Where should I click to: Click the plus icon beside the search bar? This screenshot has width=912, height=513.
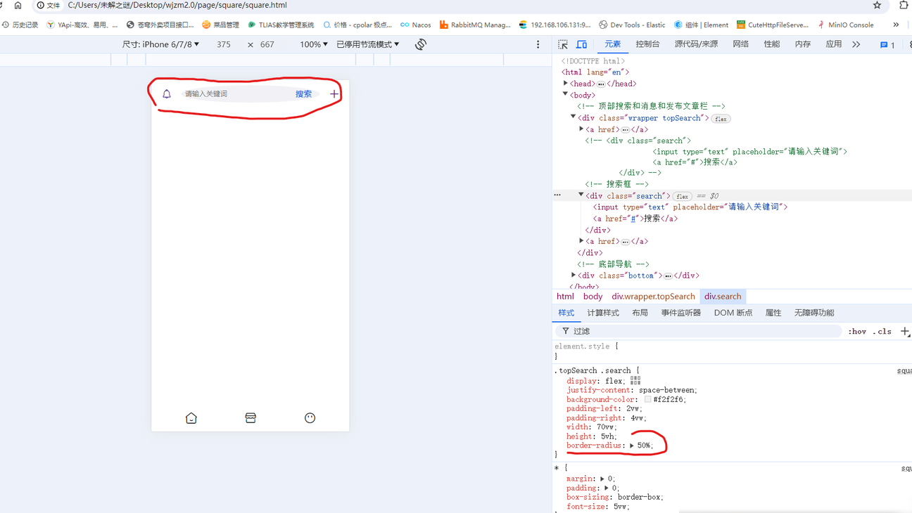coord(334,93)
